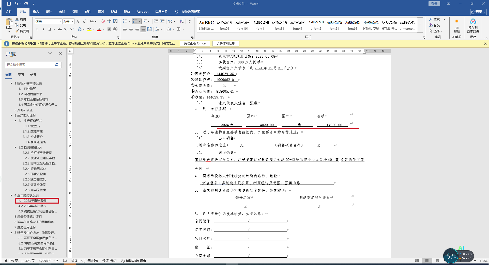
Task: Apply paragraph shading fill color
Action: click(169, 29)
